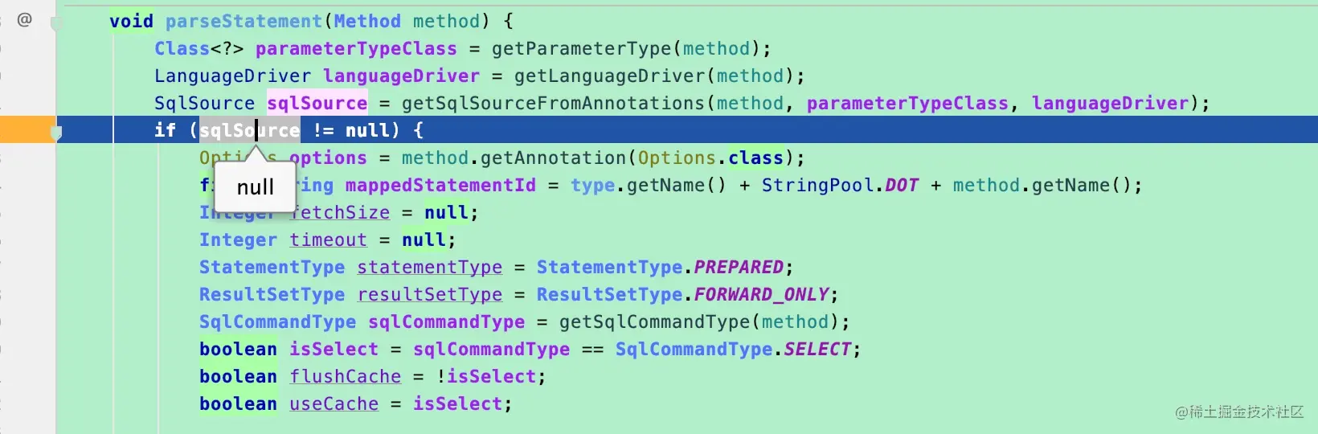1318x434 pixels.
Task: Click the SELECT enum constant
Action: tap(817, 349)
